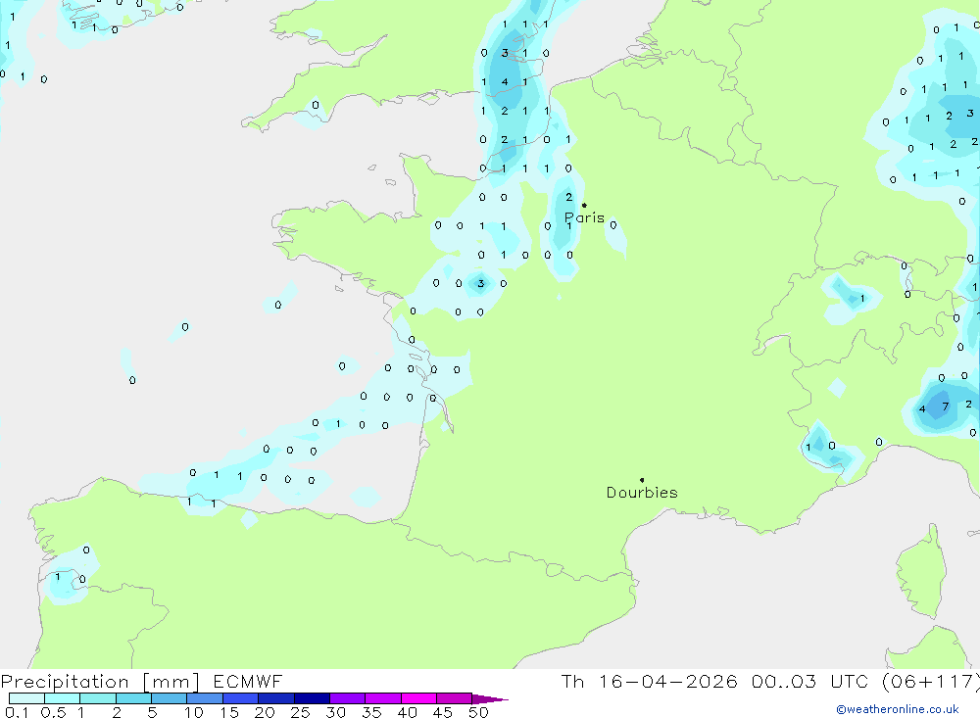980x718 pixels.
Task: Click the Dourbies city label
Action: pos(642,493)
